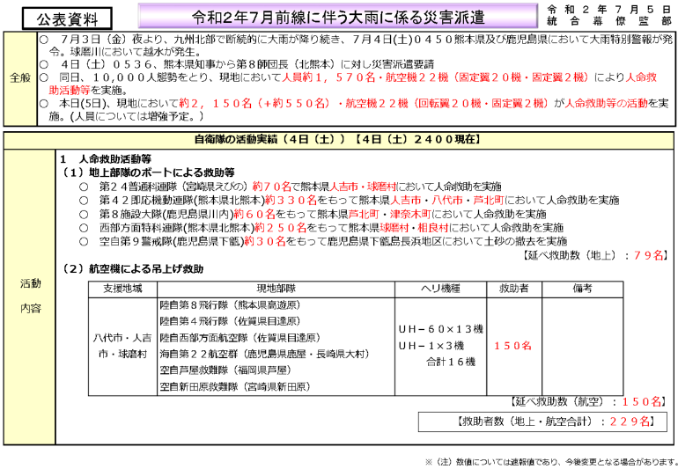Click the 内容 label in the left column
678x469 pixels.
click(x=30, y=308)
